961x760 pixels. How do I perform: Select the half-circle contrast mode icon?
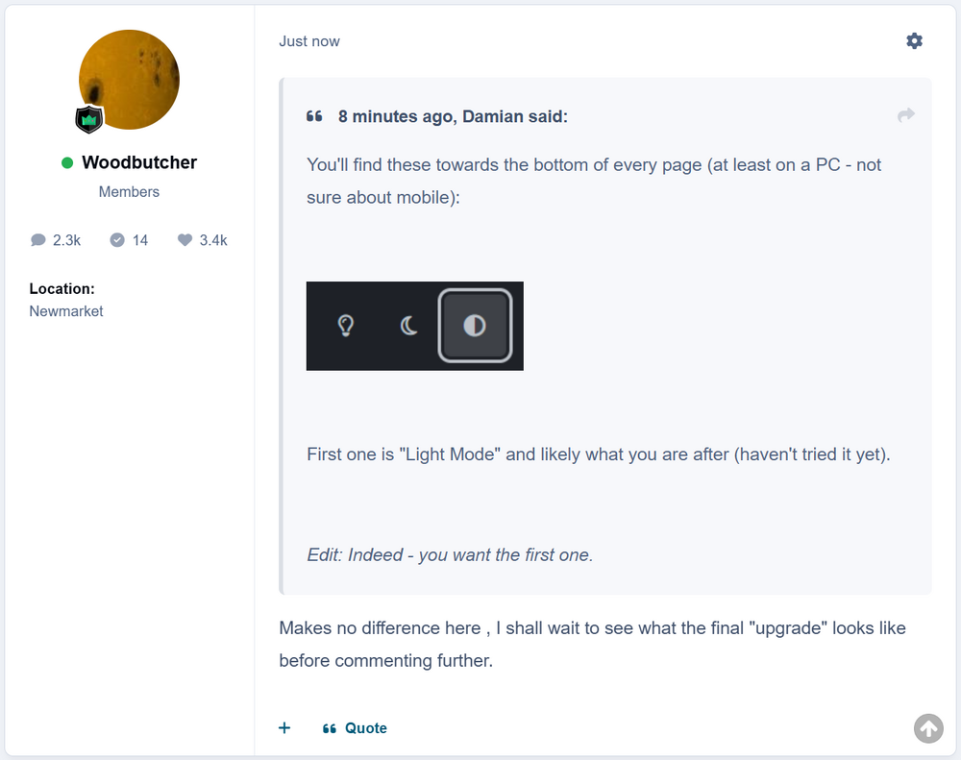tap(475, 326)
